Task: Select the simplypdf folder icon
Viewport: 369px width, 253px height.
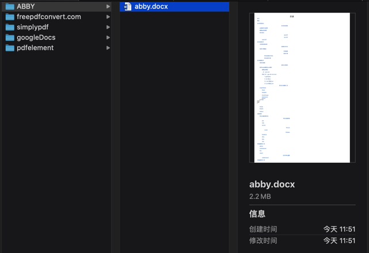Action: [10, 27]
